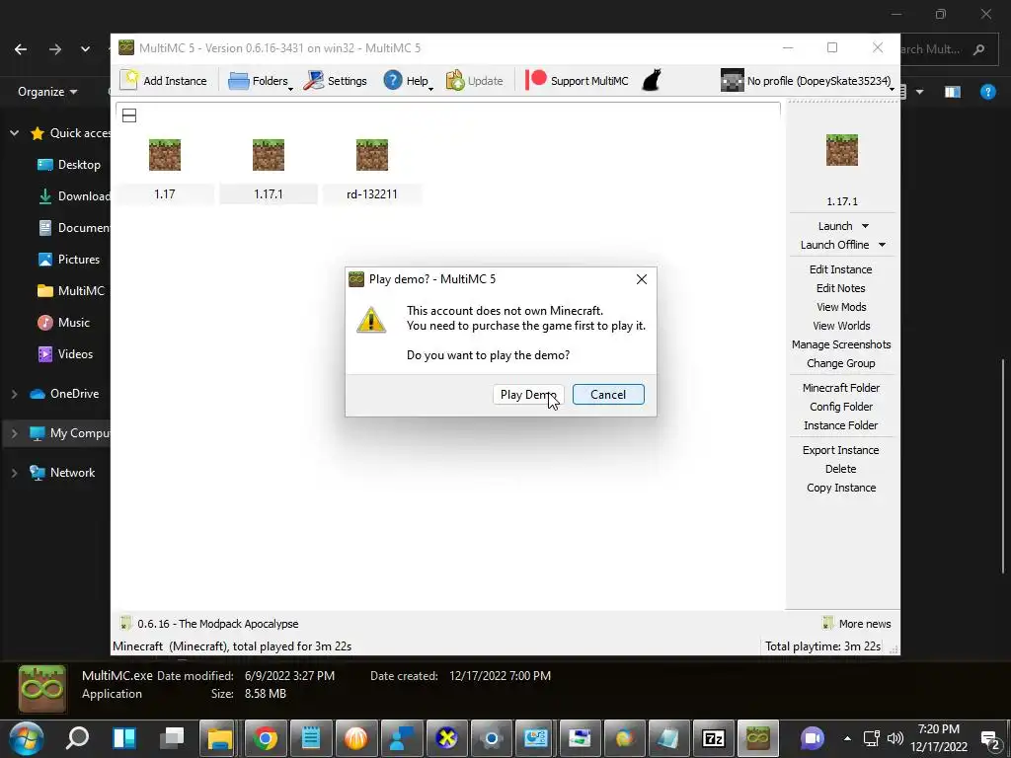Viewport: 1011px width, 758px height.
Task: Select Videos in Explorer sidebar
Action: [x=65, y=354]
